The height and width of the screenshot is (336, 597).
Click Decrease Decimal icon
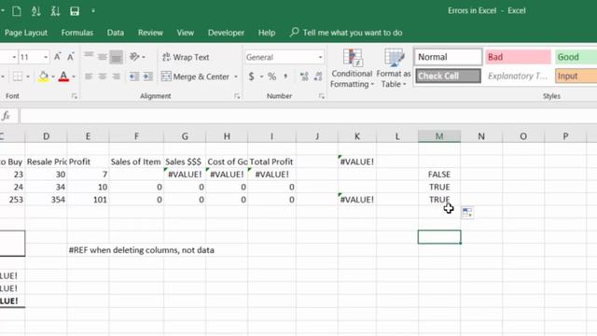(318, 77)
